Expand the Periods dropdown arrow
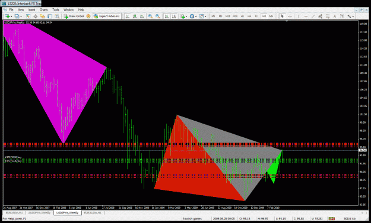This screenshot has height=223, width=371. click(196, 16)
